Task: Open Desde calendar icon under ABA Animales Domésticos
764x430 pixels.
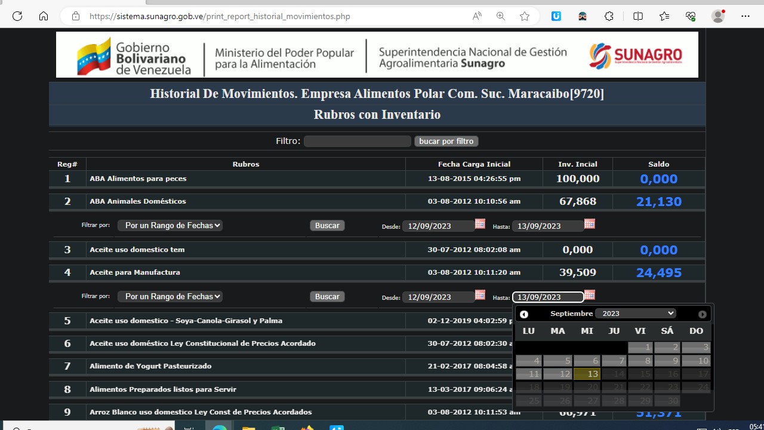Action: pyautogui.click(x=480, y=224)
